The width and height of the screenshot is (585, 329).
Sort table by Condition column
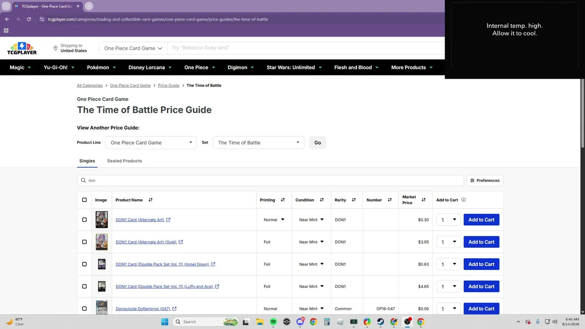pos(322,200)
